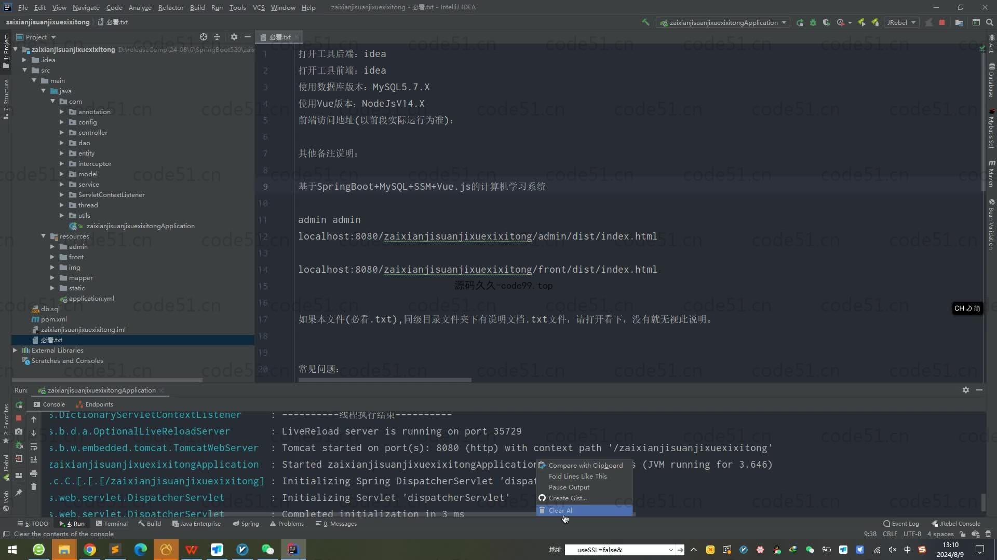Stop the application using the top red square
The height and width of the screenshot is (560, 997).
942,22
